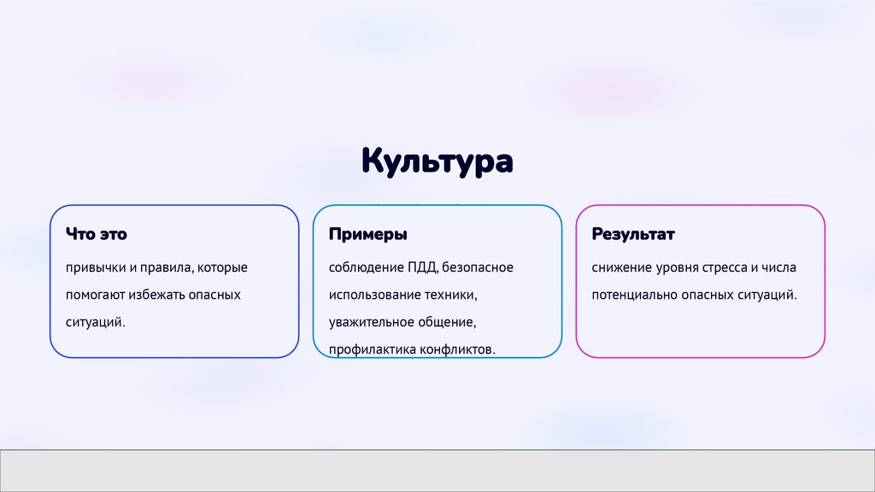Click the "Примеры" card heading

point(367,234)
